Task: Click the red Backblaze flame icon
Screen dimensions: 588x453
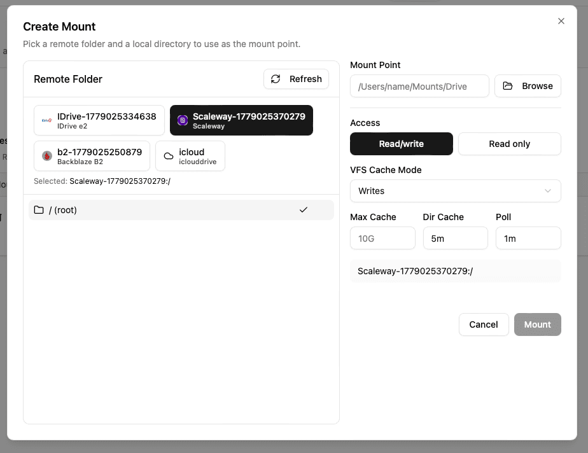Action: pos(47,156)
